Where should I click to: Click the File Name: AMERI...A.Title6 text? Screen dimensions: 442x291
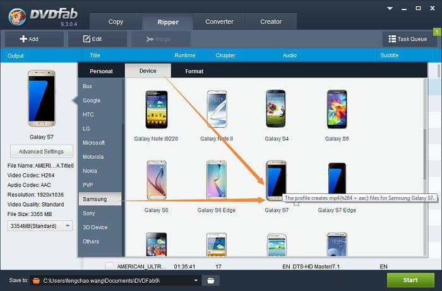[x=40, y=166]
